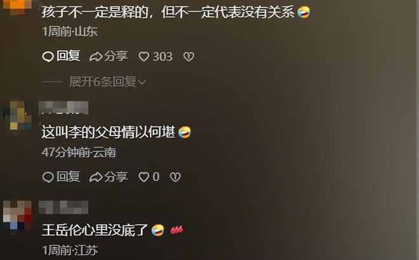Click 分享 text under 47分钟前·云南 comment
Screen dimensions: 419x260
[x=116, y=177]
